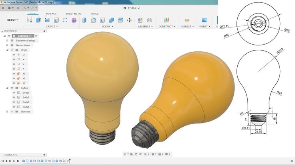295x165 pixels.
Task: Jump to timeline end
Action: click(18, 161)
